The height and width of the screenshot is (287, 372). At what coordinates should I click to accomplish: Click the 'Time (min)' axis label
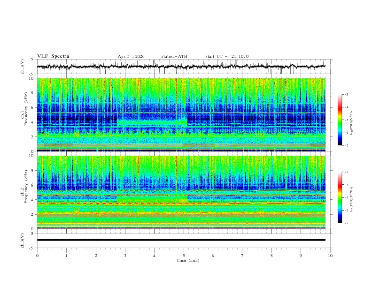tap(188, 260)
